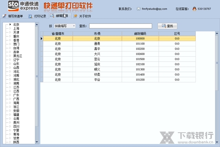Expand the 黑龙江 tree node arrow
Image resolution: width=220 pixels, height=147 pixels.
10,56
